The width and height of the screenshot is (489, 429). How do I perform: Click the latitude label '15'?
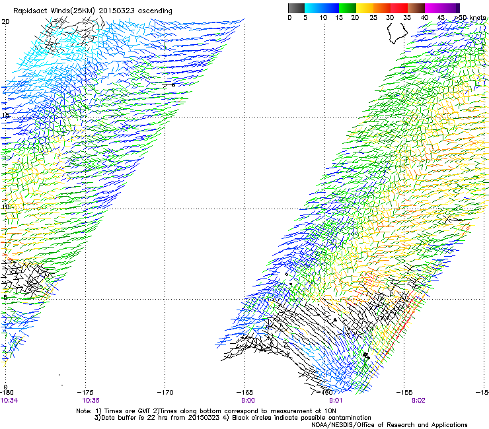(5, 115)
